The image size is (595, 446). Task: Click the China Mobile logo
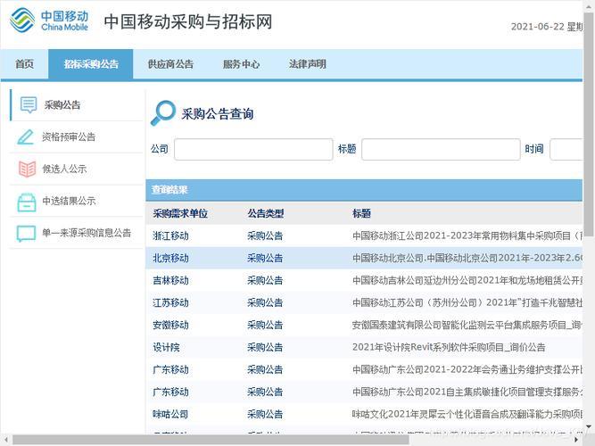(x=49, y=21)
